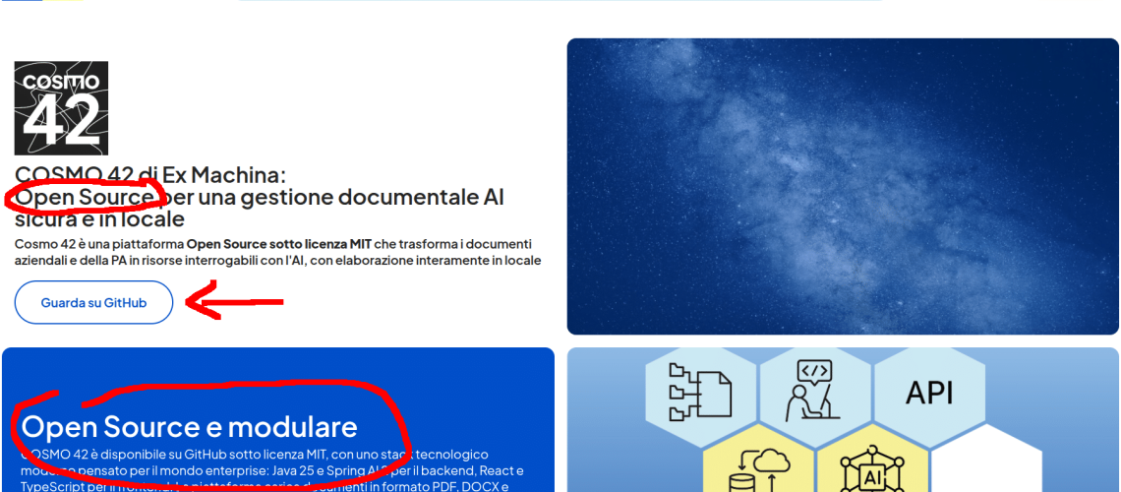Click the Open Source e modulare heading
This screenshot has height=492, width=1121.
click(190, 426)
